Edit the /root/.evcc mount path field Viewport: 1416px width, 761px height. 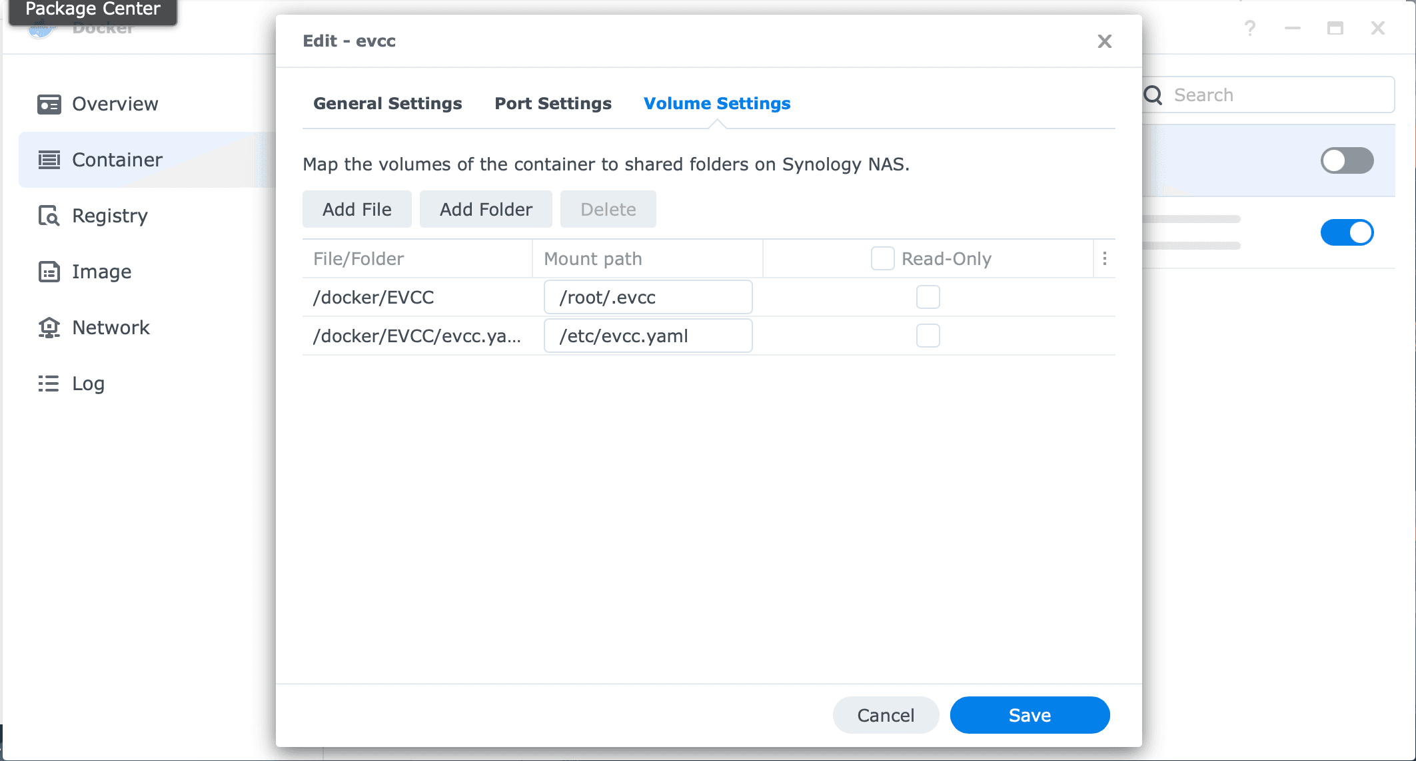pos(647,297)
